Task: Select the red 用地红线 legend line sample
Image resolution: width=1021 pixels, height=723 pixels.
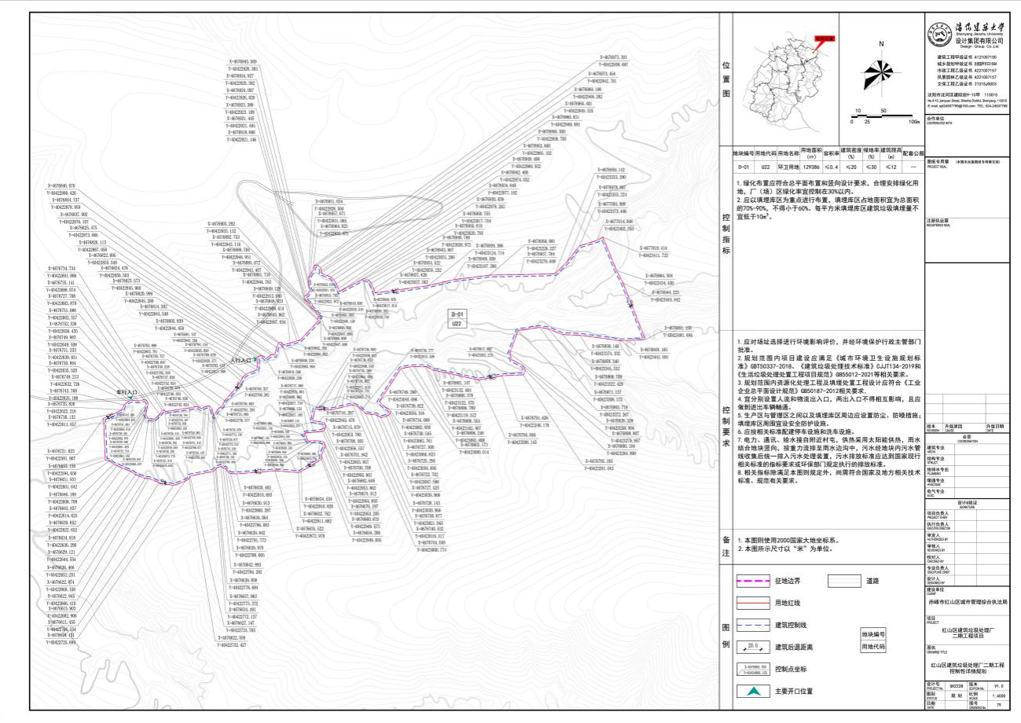Action: pos(753,604)
